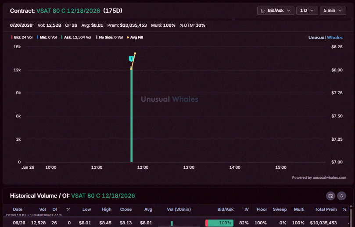This screenshot has width=355, height=227.
Task: Sort by the Close column header
Action: point(126,209)
